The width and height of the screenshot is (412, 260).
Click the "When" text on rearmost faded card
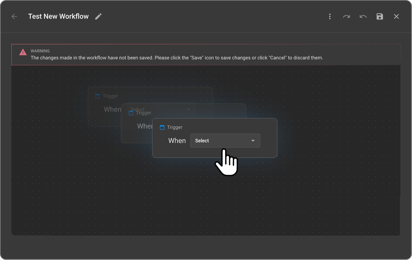point(112,109)
